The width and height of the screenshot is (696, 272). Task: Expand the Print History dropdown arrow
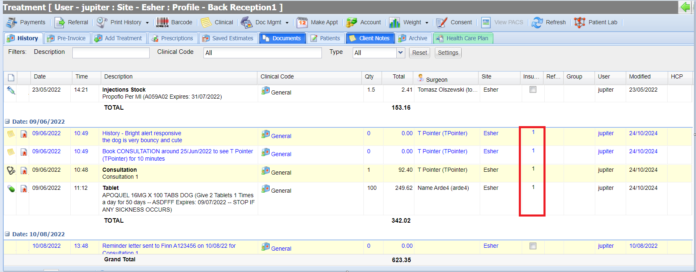147,23
